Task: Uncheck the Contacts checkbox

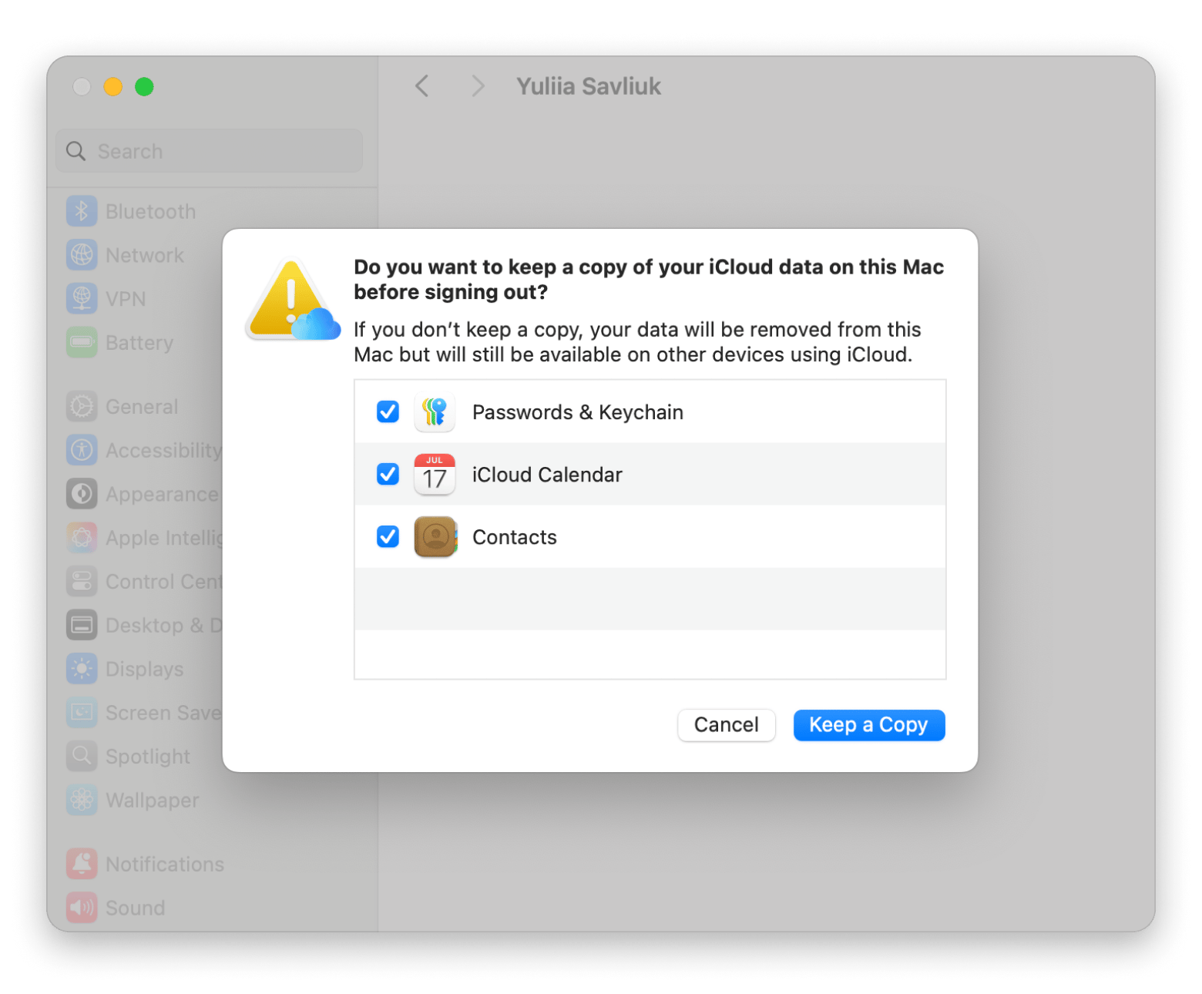Action: (x=388, y=537)
